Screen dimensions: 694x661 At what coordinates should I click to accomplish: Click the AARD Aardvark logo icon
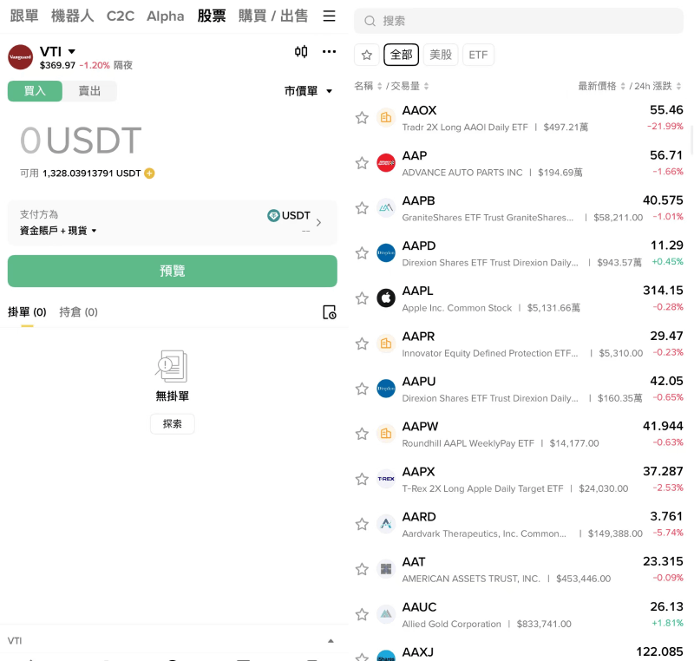[386, 524]
